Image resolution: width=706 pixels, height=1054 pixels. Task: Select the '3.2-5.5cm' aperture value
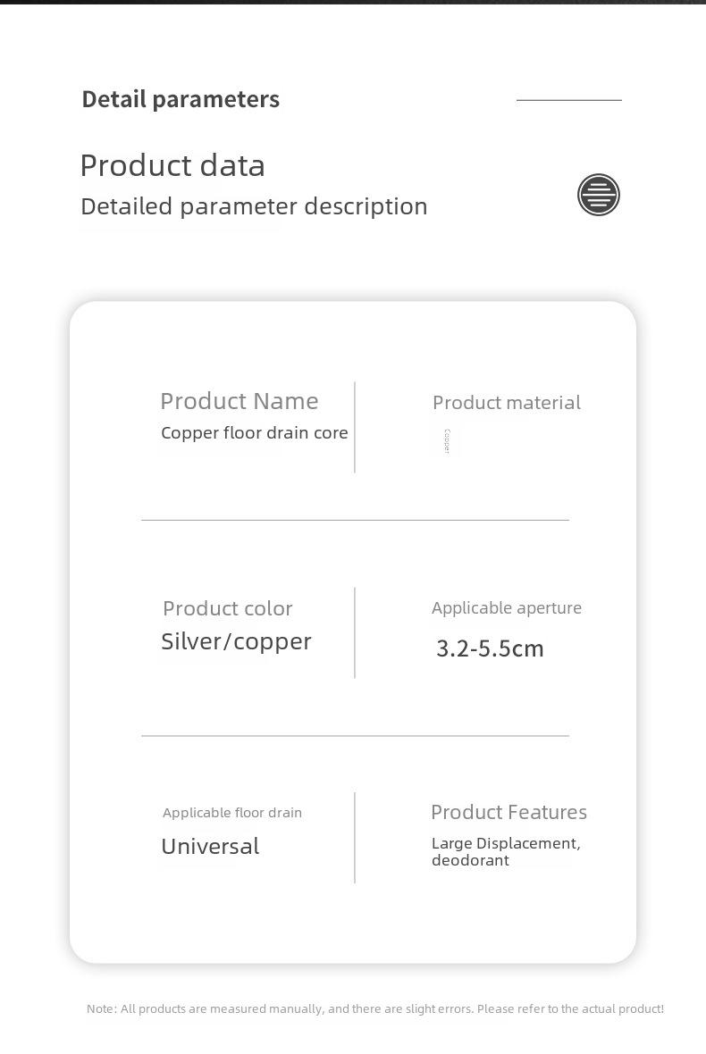point(490,648)
